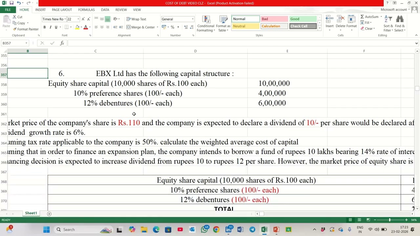This screenshot has height=236, width=420.
Task: Apply yellow fill color bucket
Action: (x=77, y=27)
